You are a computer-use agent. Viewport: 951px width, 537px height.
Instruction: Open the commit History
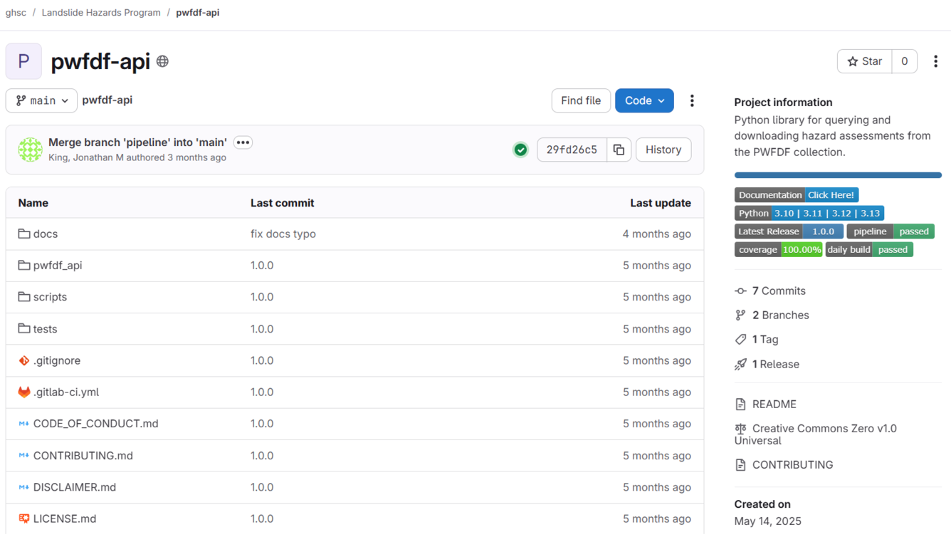coord(663,150)
